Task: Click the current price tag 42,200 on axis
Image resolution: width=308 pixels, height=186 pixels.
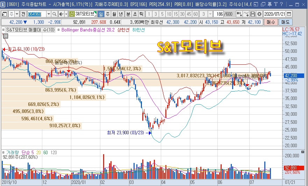Action: pyautogui.click(x=294, y=76)
